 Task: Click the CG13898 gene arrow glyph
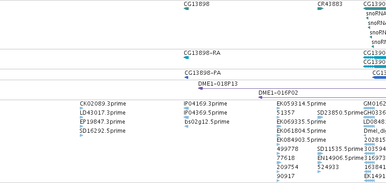(186, 9)
